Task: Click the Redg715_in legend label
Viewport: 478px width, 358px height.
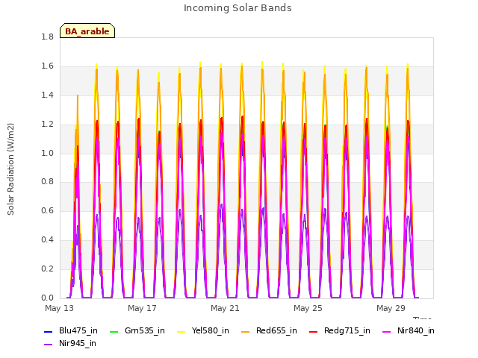Action: [347, 330]
